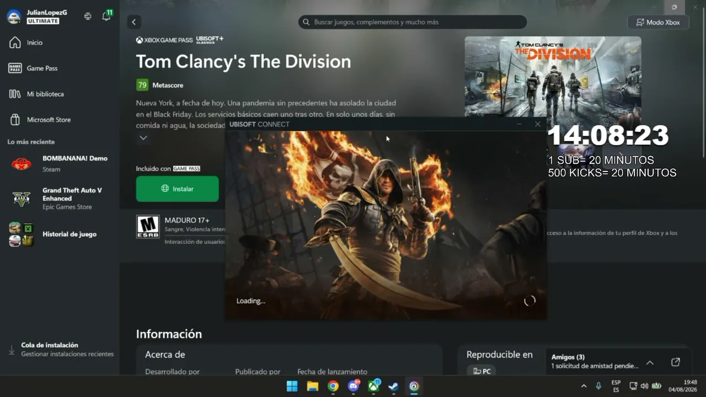Click the 'Reproducible en' label
The image size is (706, 397).
[500, 355]
